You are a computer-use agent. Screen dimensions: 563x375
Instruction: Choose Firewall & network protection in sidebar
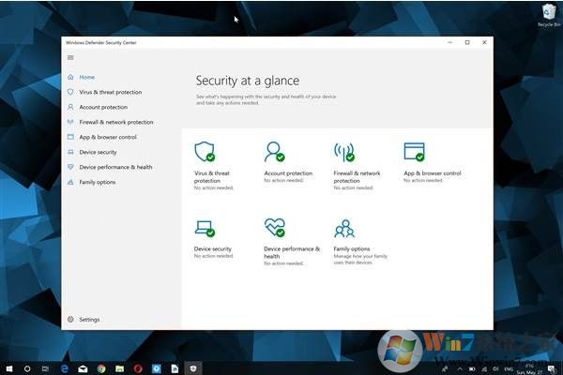point(115,122)
